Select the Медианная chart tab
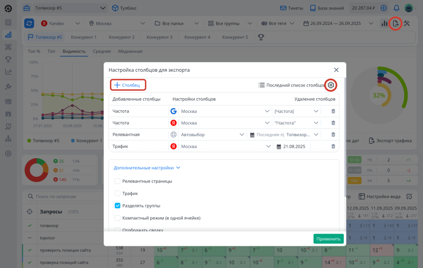 (130, 51)
